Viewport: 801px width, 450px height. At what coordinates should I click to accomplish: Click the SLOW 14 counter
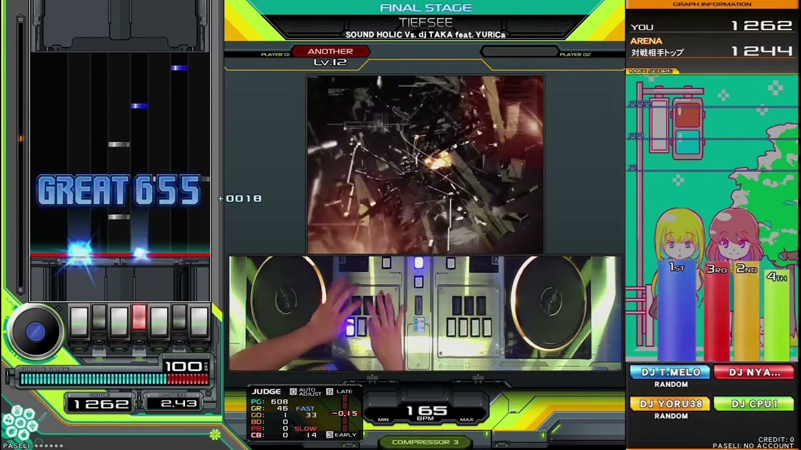(306, 432)
